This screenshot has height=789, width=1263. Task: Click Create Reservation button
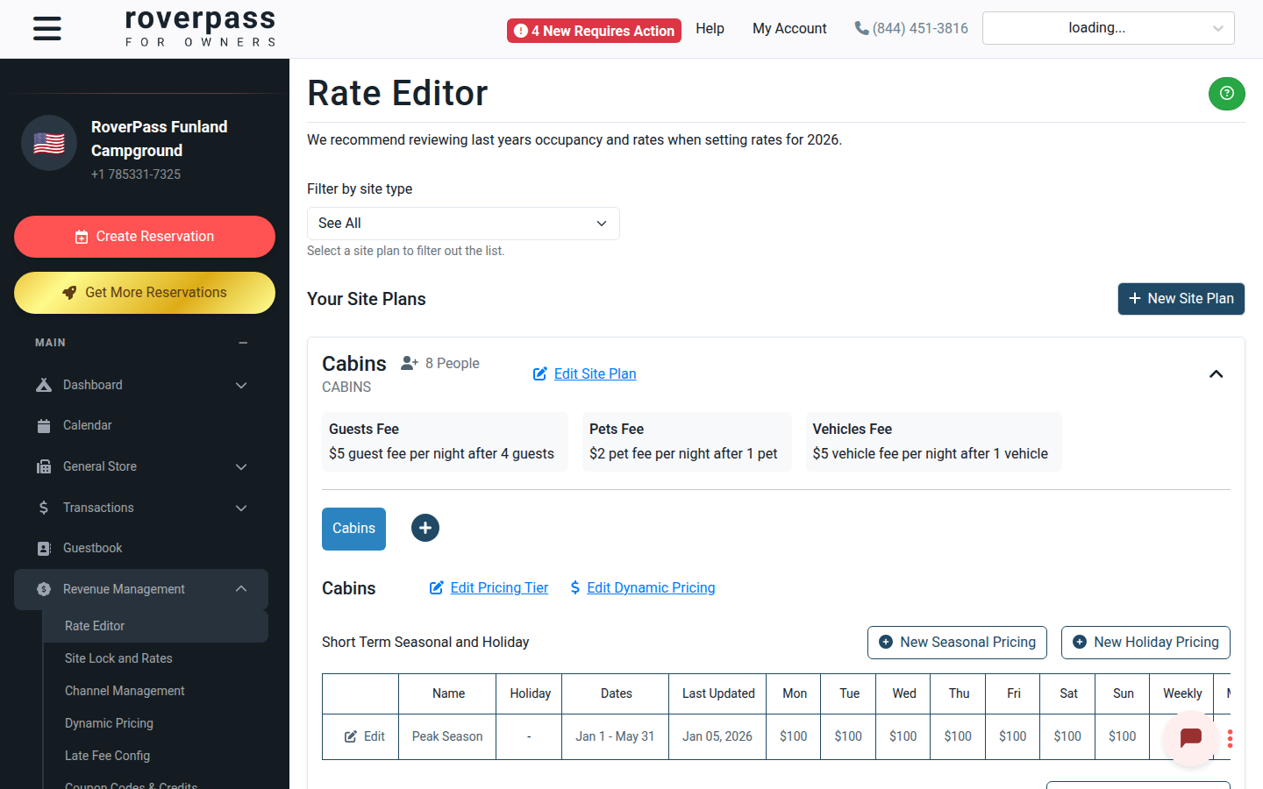coord(145,237)
